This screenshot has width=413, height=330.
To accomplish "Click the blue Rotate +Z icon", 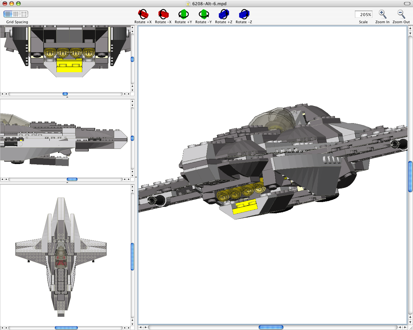I will (224, 15).
